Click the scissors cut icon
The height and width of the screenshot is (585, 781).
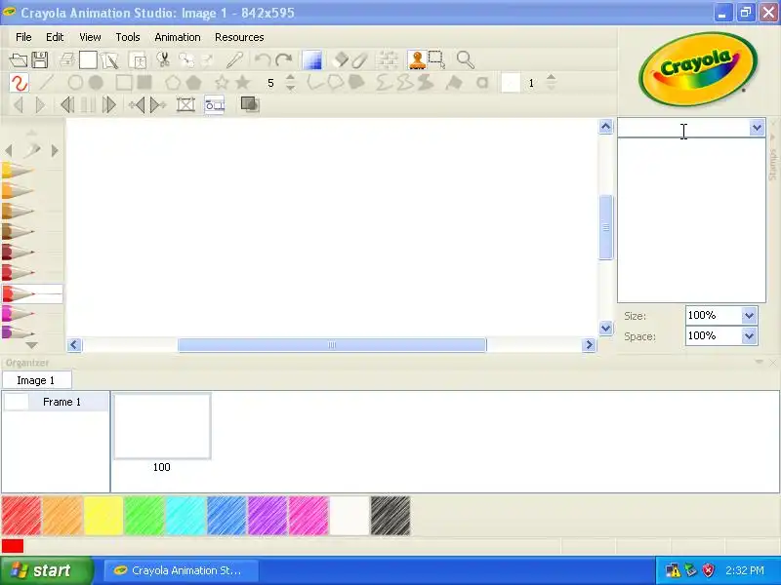tap(163, 59)
